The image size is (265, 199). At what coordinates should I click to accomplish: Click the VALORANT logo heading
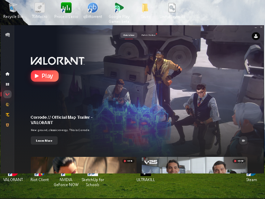(x=58, y=61)
